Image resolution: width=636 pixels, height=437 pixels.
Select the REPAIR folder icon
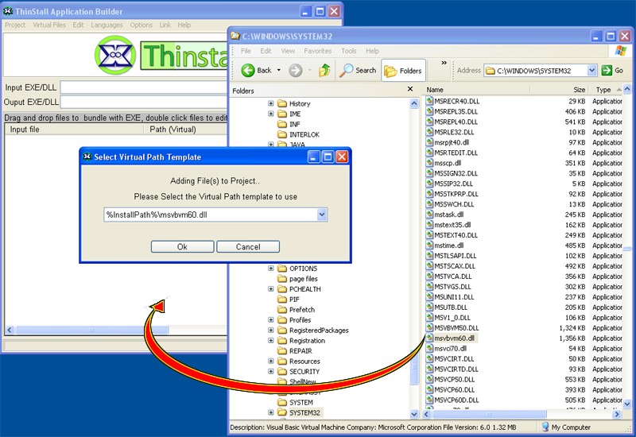click(282, 350)
